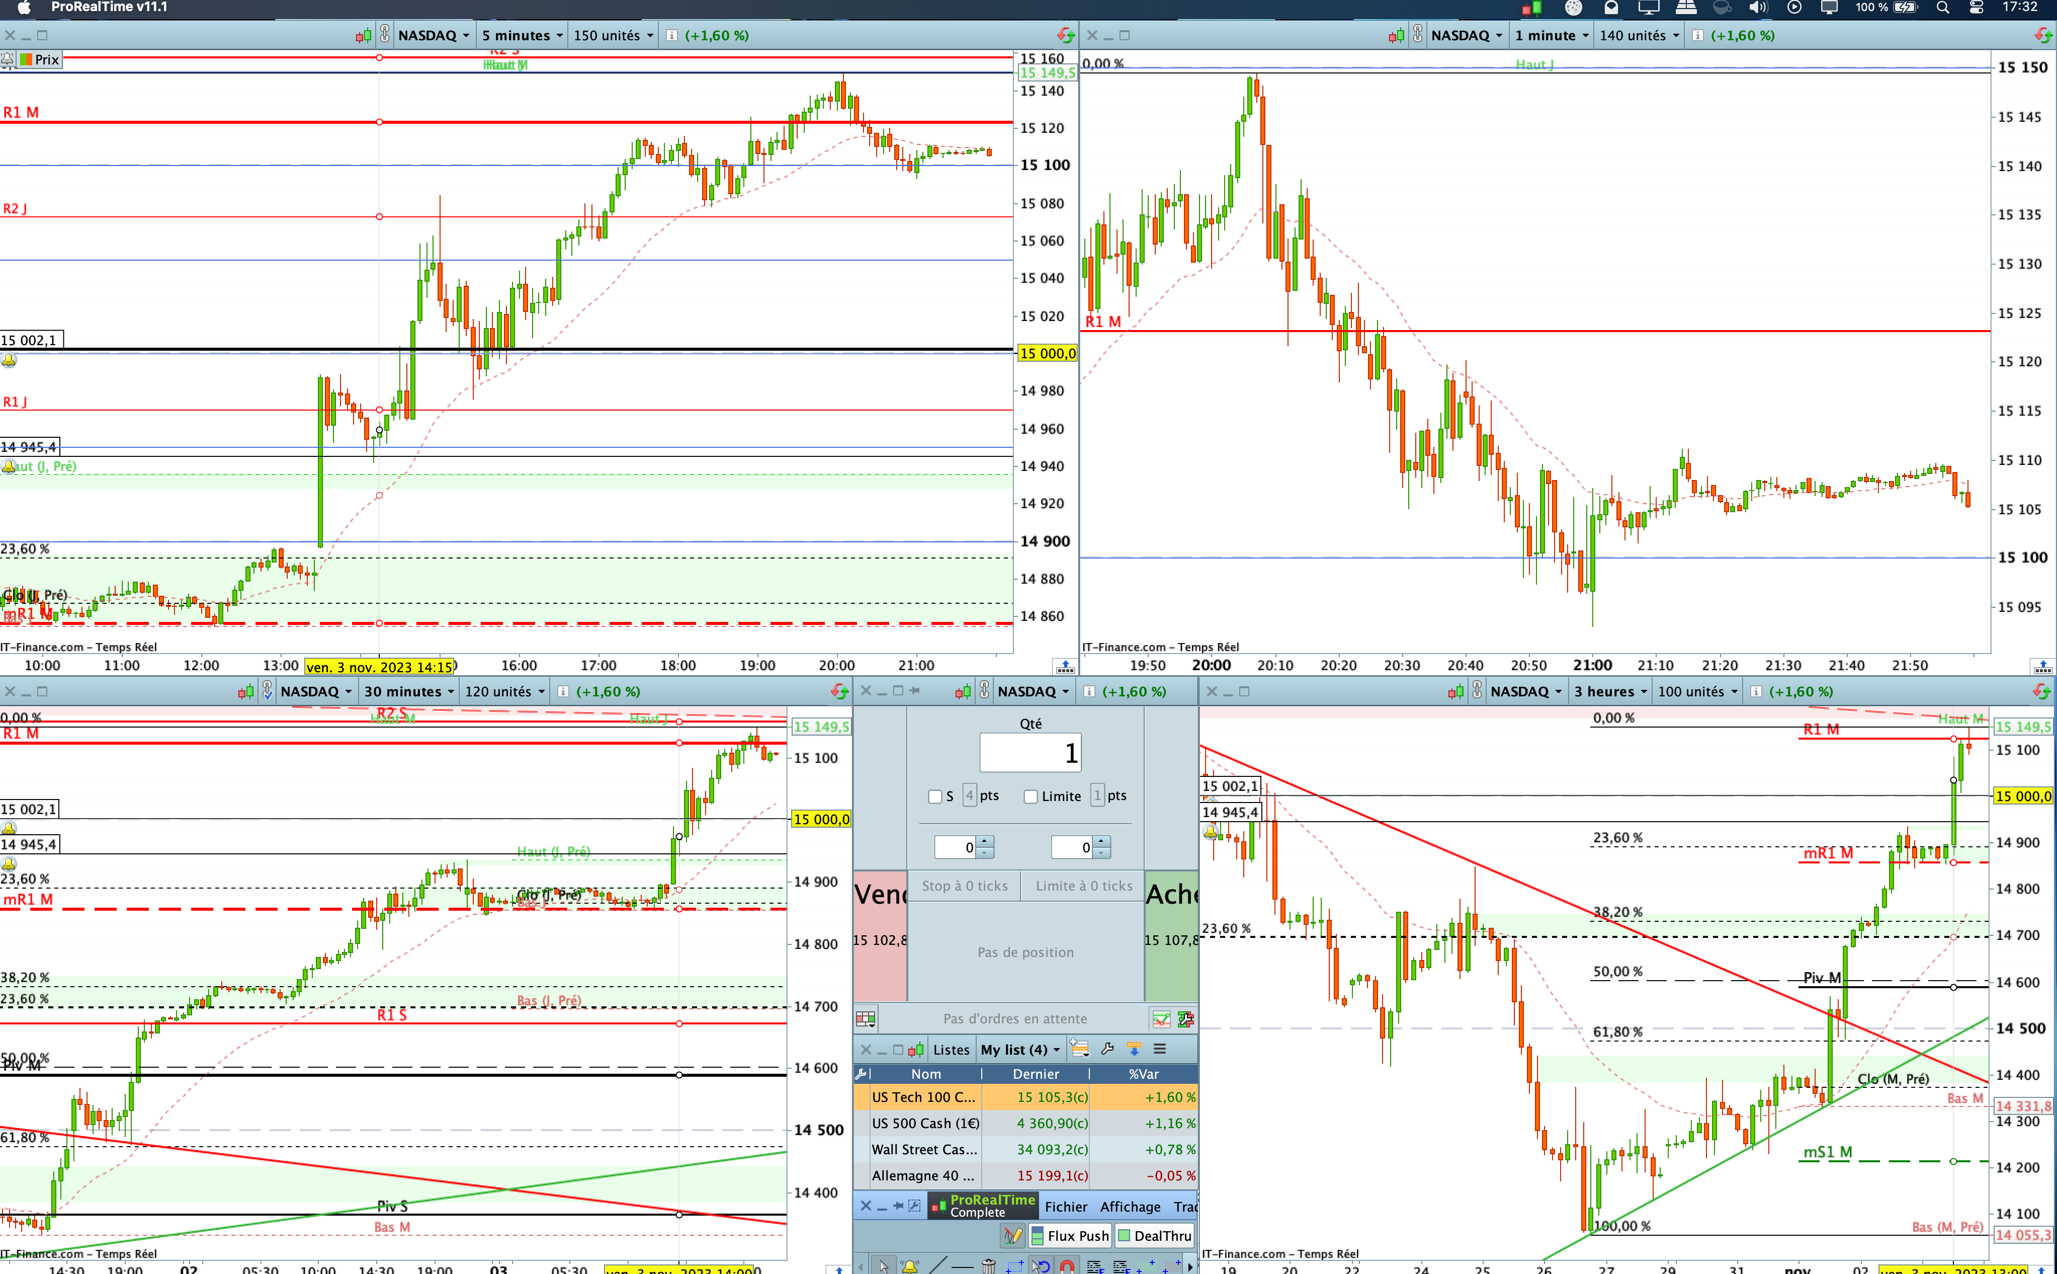Select the horizontal line drawing tool
Viewport: 2057px width, 1274px height.
(x=963, y=1265)
